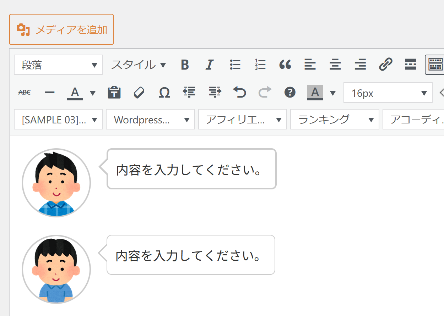Click inside the first speech balloon text

click(189, 170)
